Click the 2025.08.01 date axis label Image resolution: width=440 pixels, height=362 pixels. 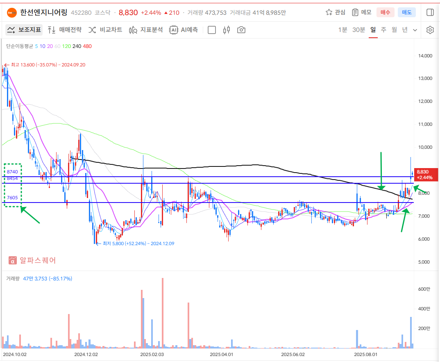pyautogui.click(x=365, y=355)
